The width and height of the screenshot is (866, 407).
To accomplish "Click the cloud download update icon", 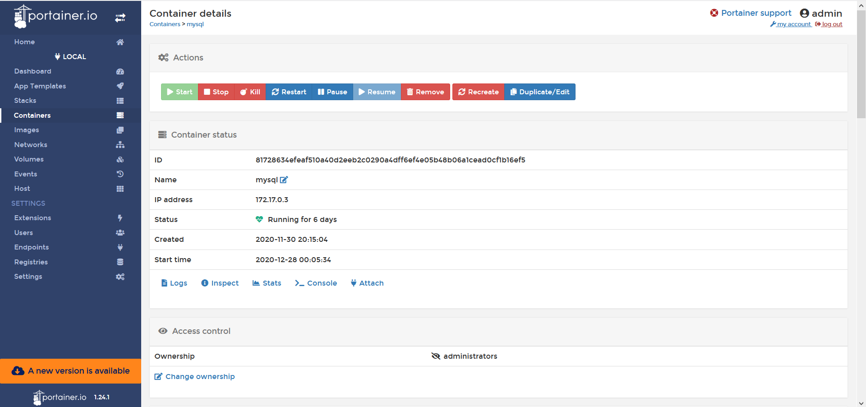I will (18, 371).
